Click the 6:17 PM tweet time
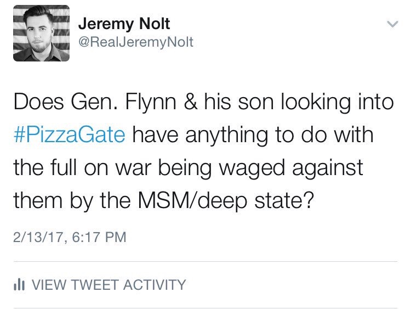Viewport: 411px width, 309px height. (95, 238)
